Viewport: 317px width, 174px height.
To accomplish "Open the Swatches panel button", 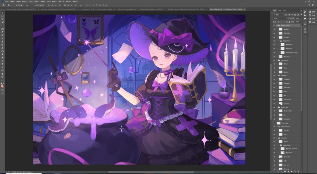I will tap(312, 15).
